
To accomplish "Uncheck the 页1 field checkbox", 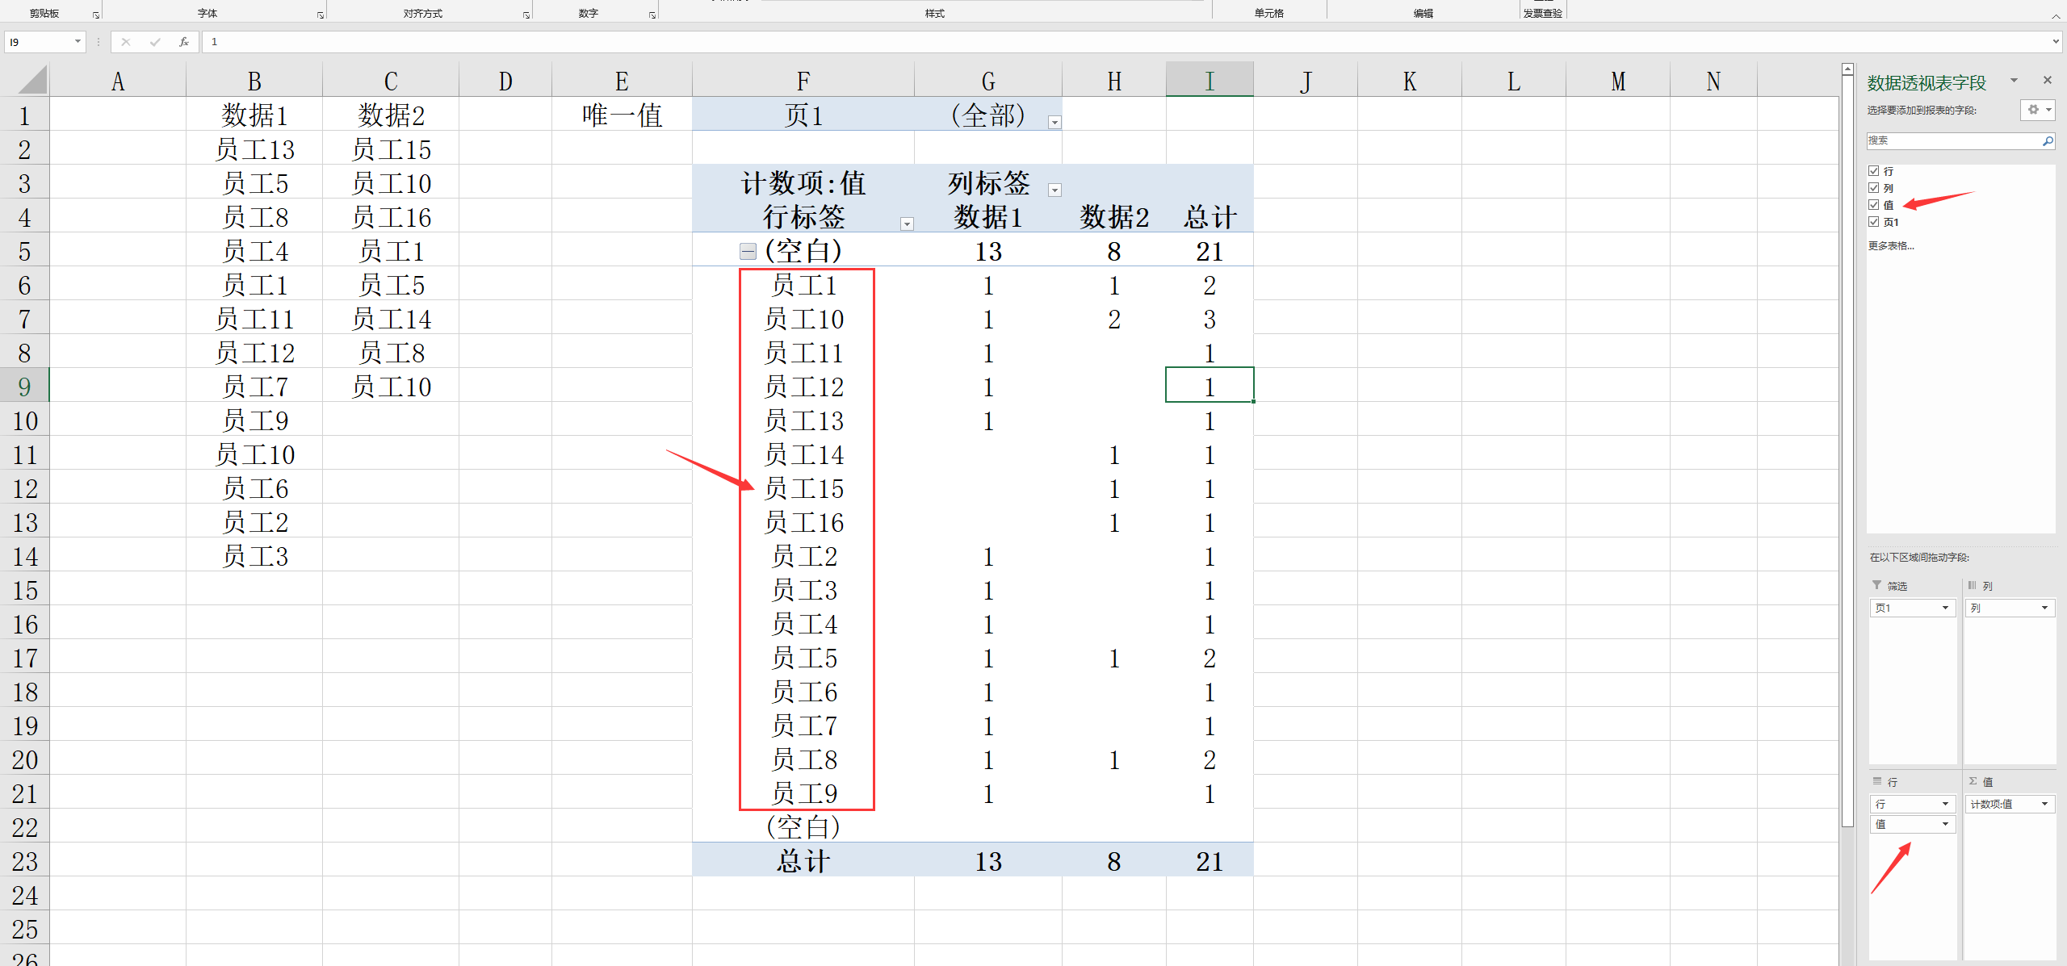I will [1874, 222].
